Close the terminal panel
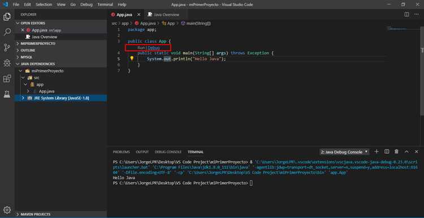This screenshot has height=218, width=424. 417,152
